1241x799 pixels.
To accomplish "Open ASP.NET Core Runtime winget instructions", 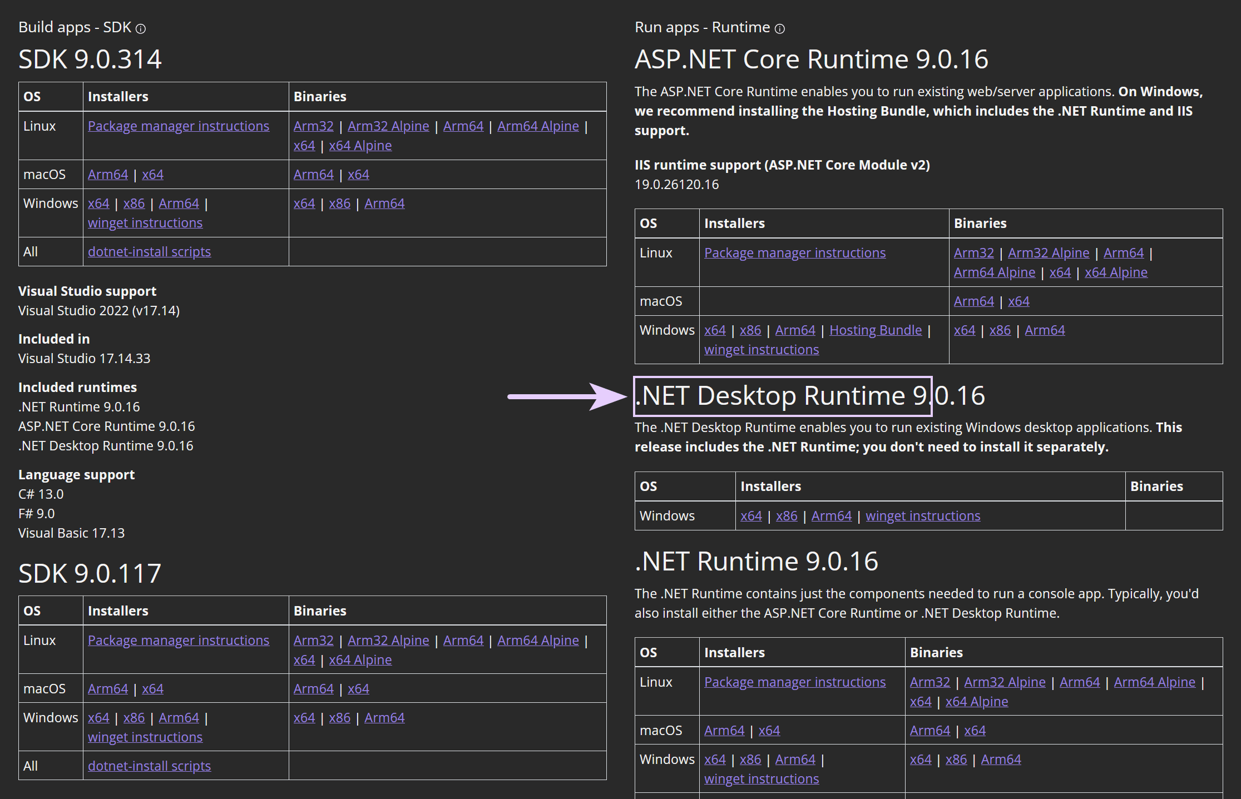I will tap(762, 350).
